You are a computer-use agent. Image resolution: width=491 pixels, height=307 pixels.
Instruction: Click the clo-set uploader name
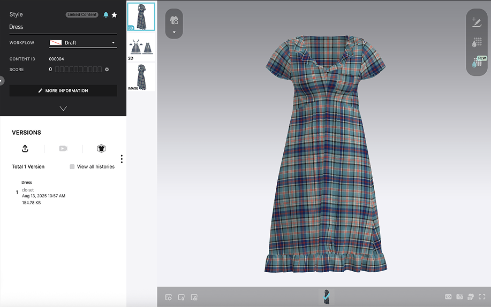27,190
